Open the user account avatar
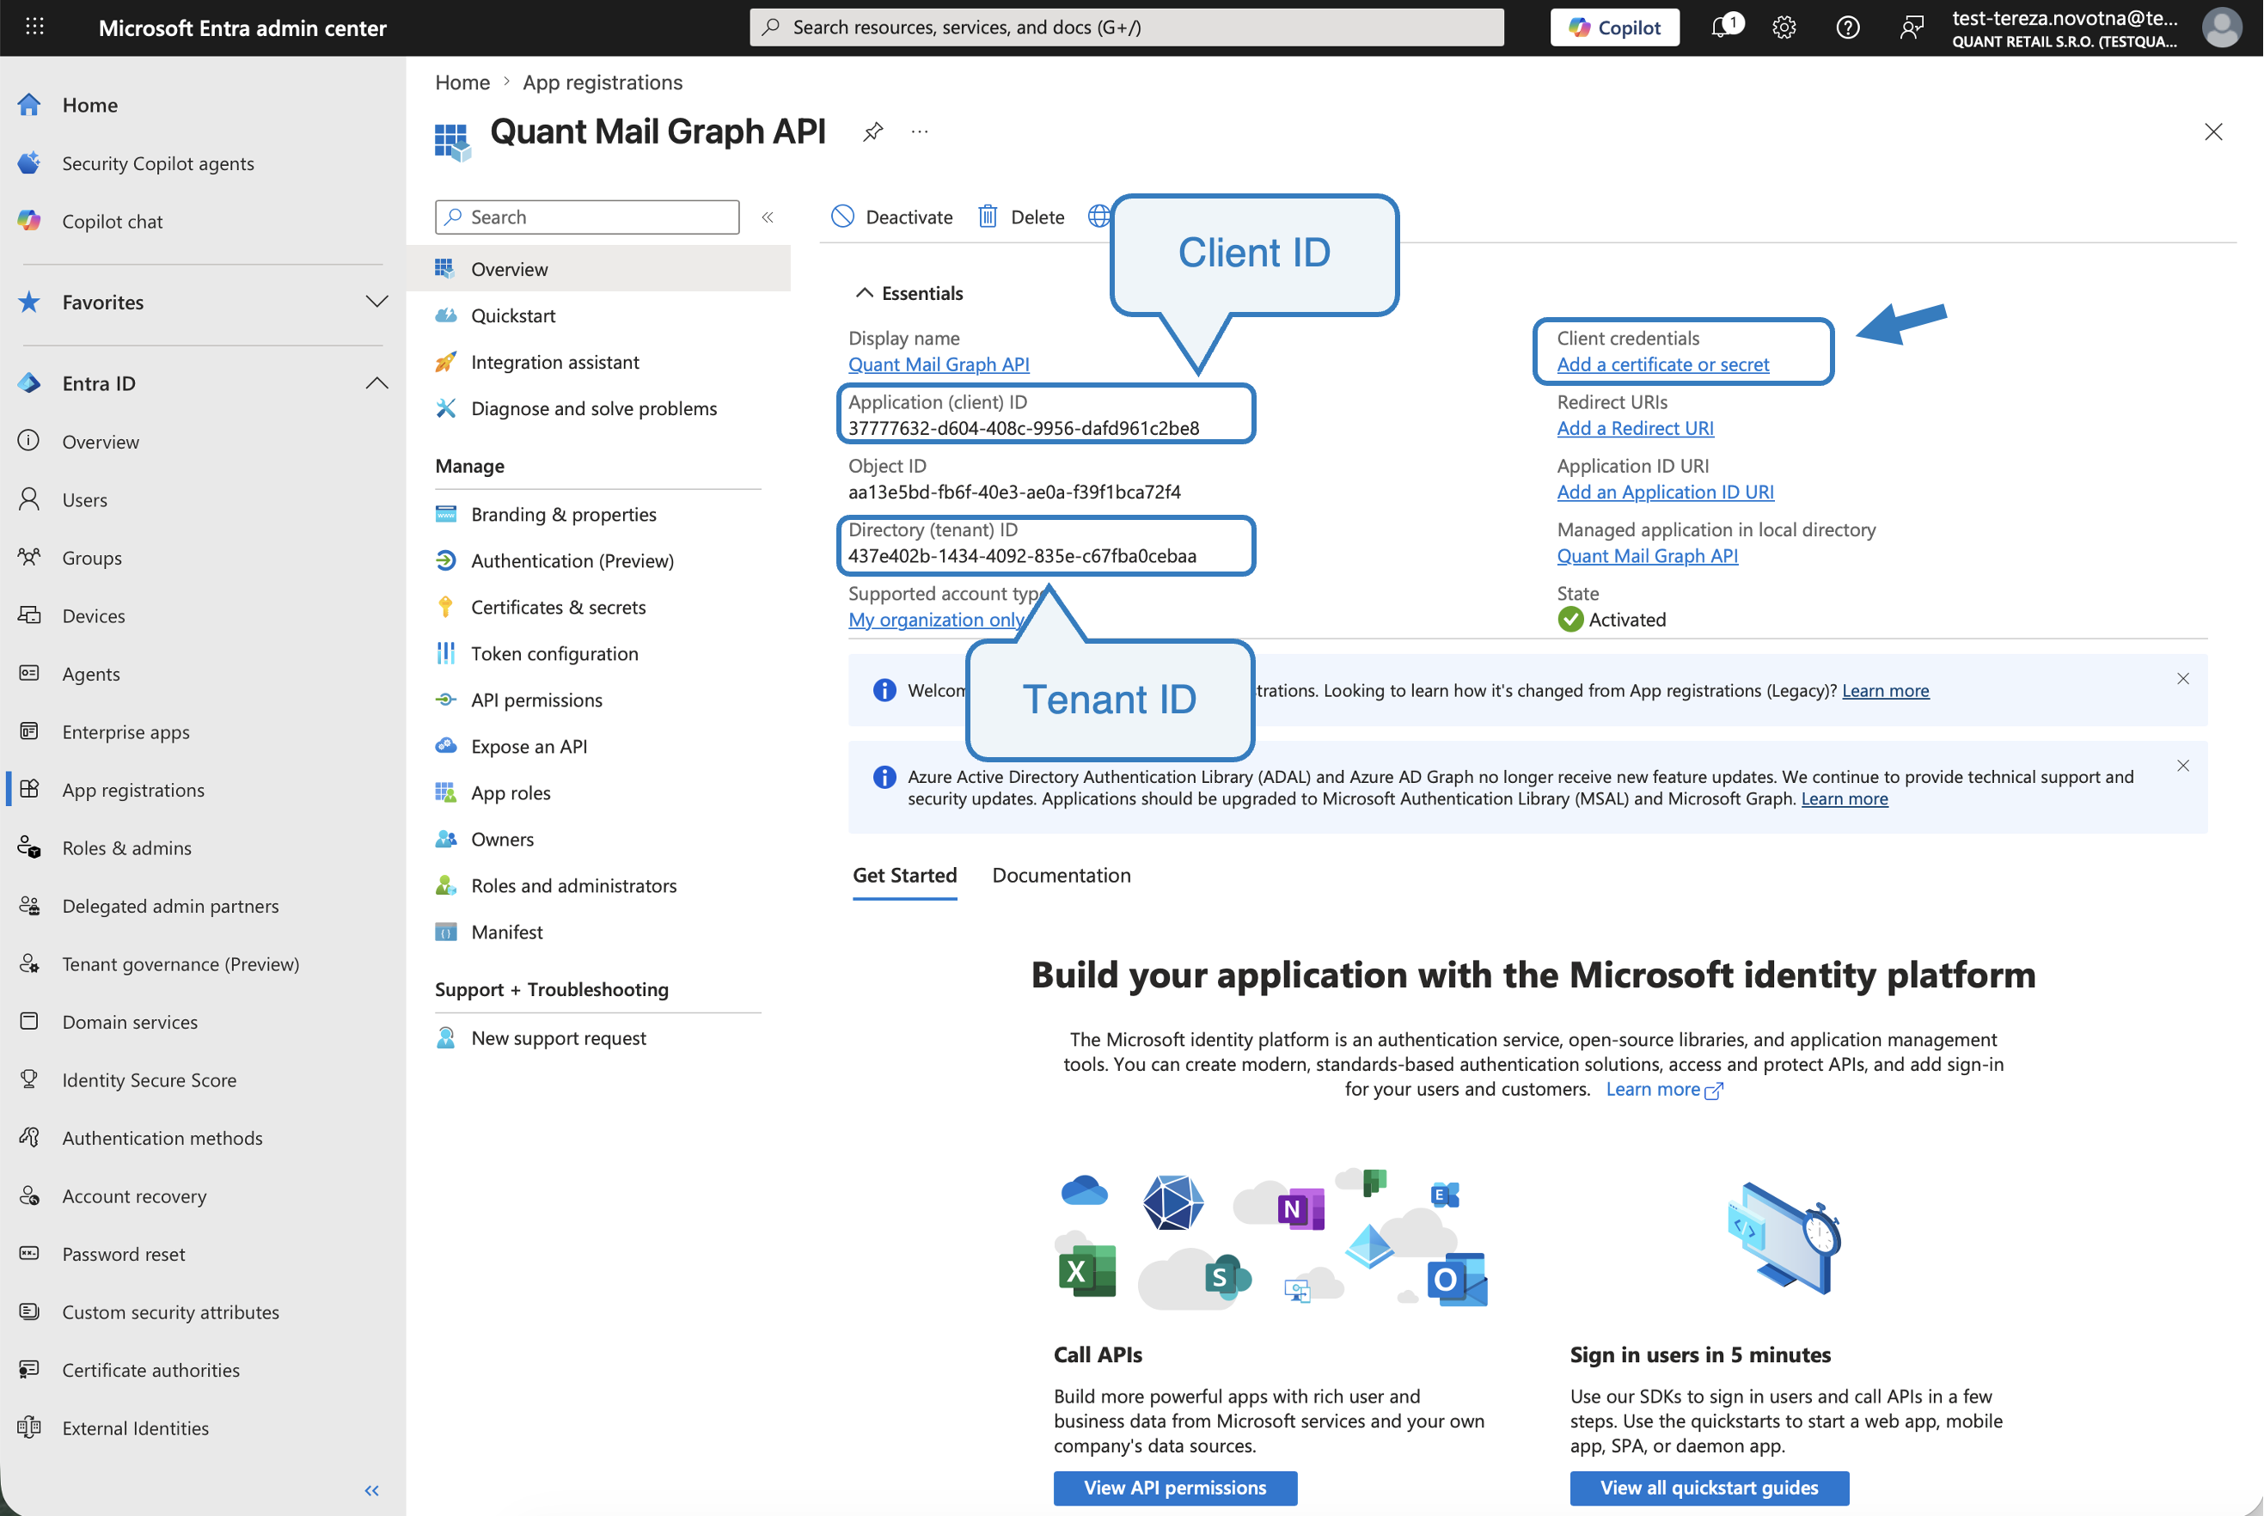Viewport: 2264px width, 1516px height. [x=2222, y=28]
